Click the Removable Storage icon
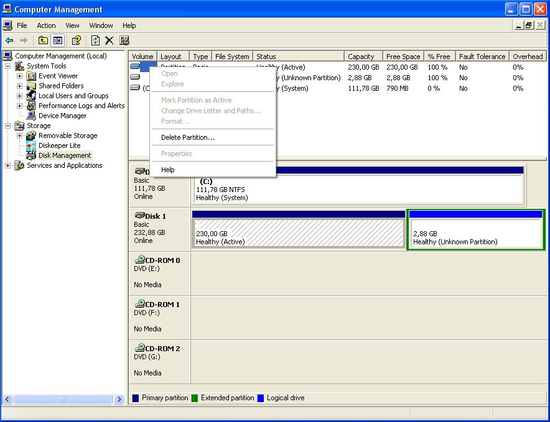 [31, 135]
